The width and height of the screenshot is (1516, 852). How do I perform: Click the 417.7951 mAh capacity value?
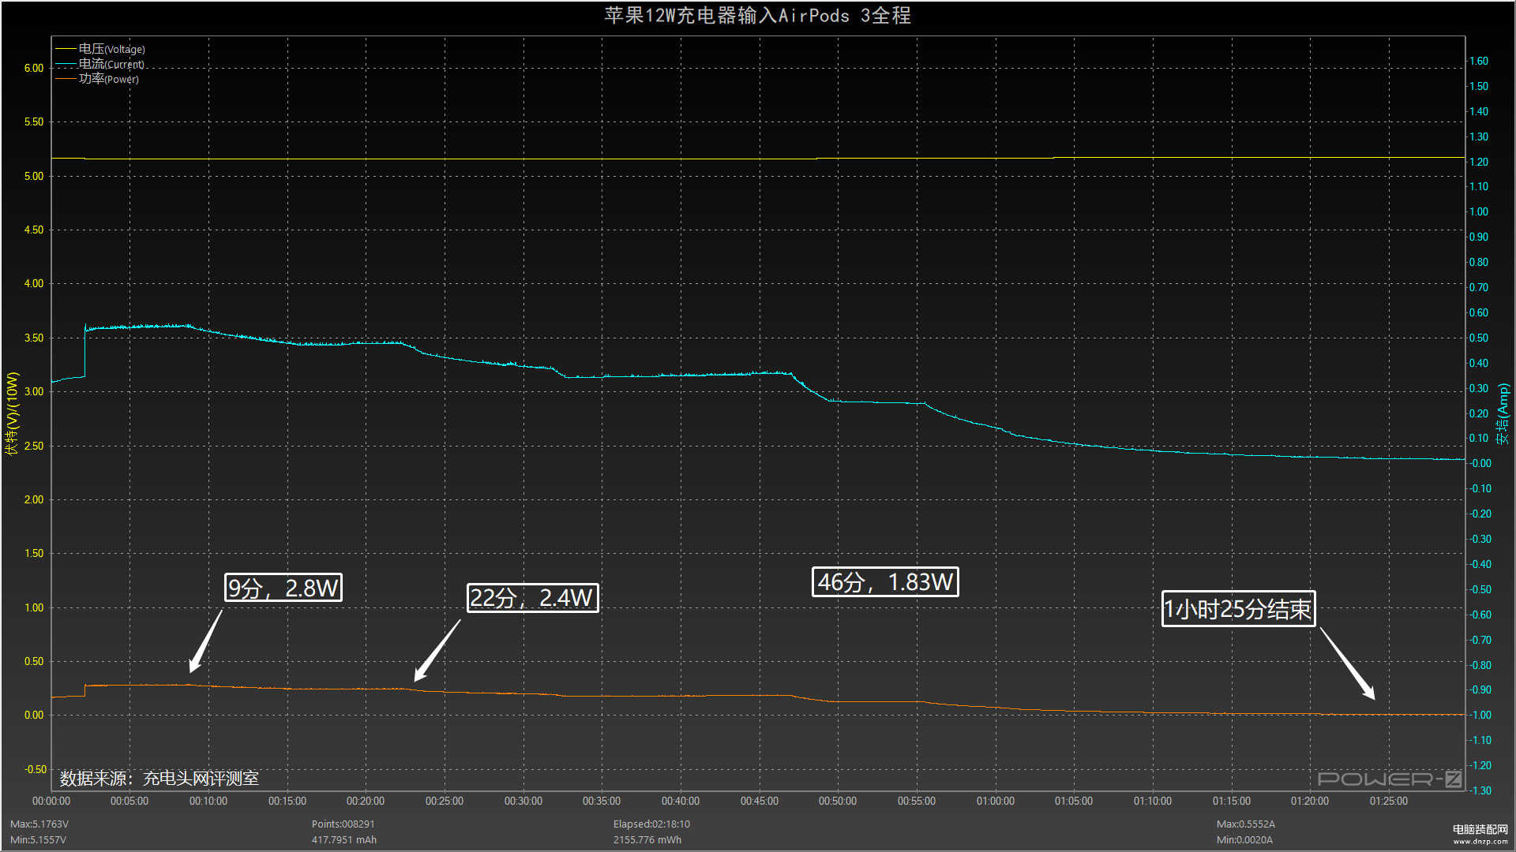(x=344, y=839)
